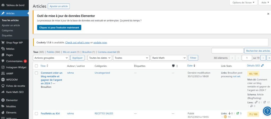Click the Instagram Widget icon
The height and width of the screenshot is (119, 271).
tap(3, 67)
